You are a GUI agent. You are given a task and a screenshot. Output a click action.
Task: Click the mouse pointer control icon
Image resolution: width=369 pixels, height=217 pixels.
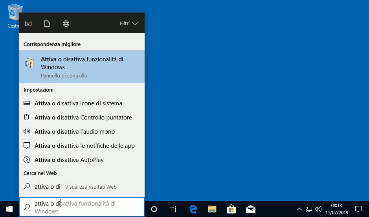(27, 117)
